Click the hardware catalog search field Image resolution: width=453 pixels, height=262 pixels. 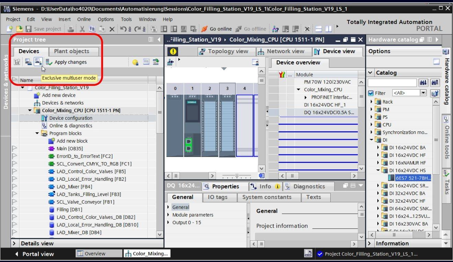pos(392,83)
